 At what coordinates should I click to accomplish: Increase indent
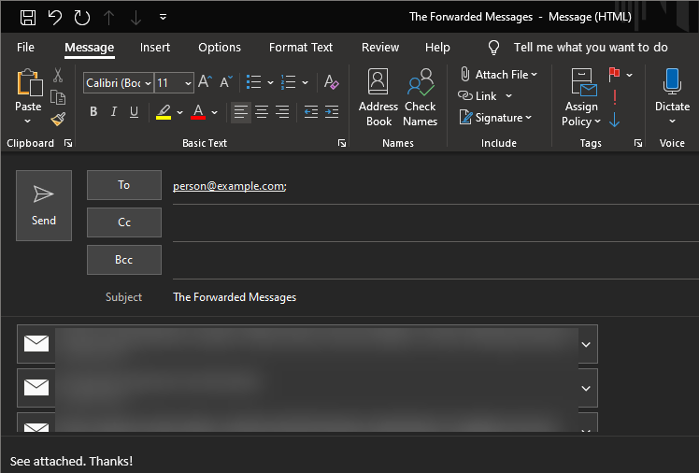(x=332, y=112)
